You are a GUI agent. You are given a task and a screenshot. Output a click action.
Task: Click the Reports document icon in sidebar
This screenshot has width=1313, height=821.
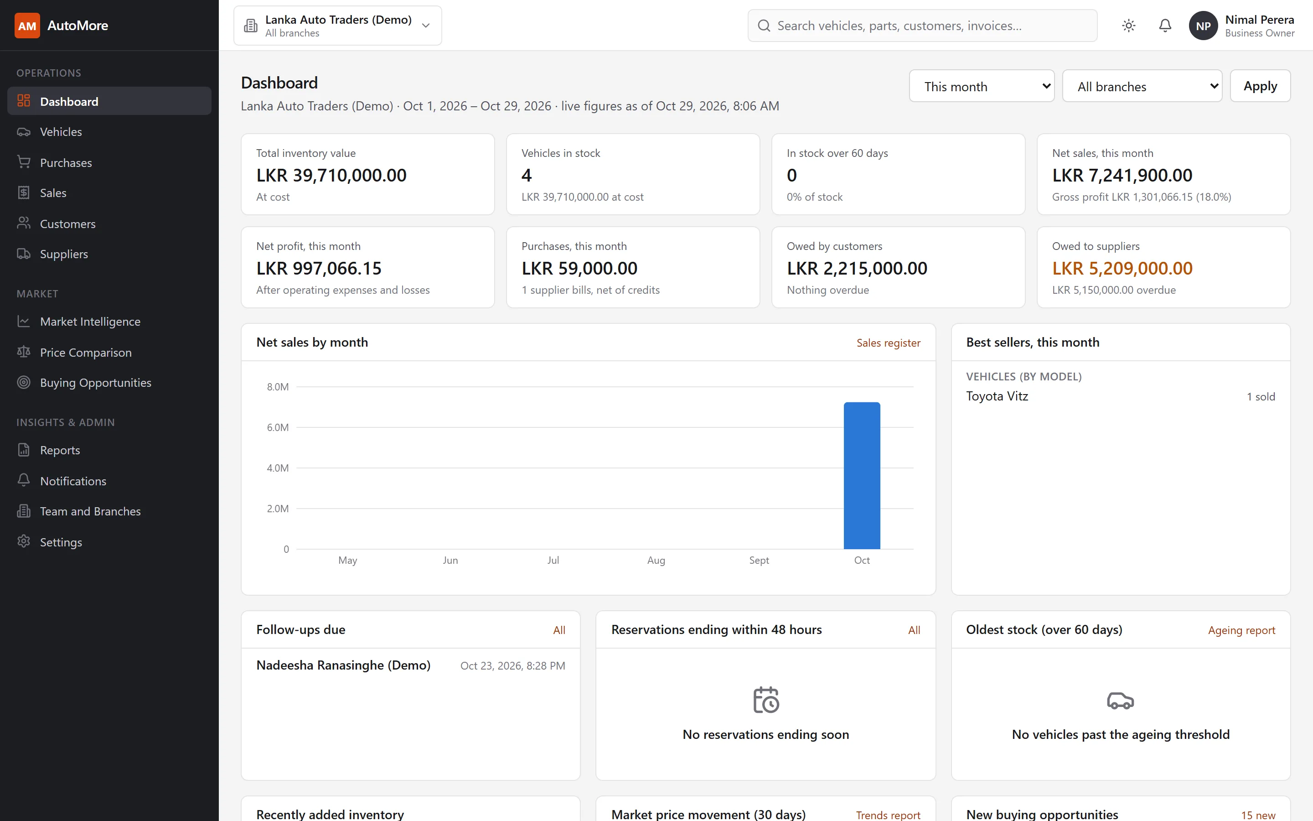click(x=23, y=450)
